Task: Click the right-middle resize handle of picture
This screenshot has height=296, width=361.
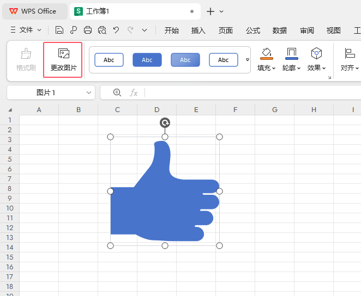Action: click(x=219, y=192)
